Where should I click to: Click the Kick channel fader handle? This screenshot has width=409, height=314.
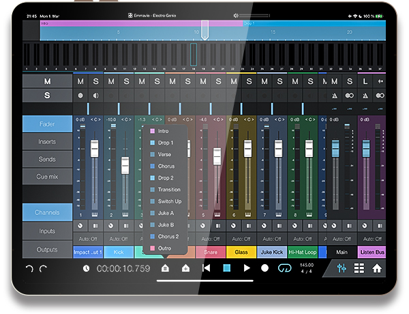coord(125,165)
